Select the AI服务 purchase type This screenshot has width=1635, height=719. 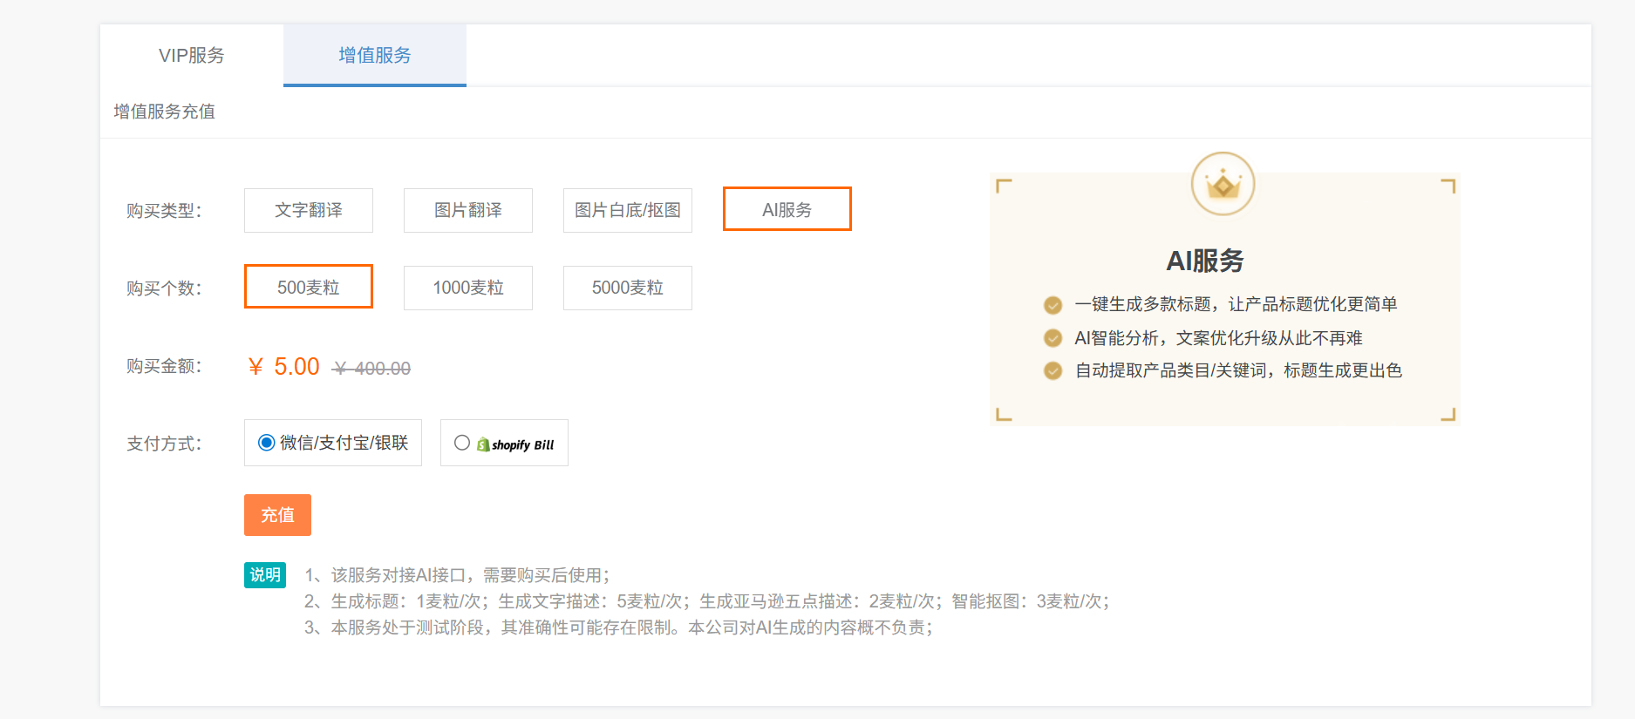coord(787,210)
